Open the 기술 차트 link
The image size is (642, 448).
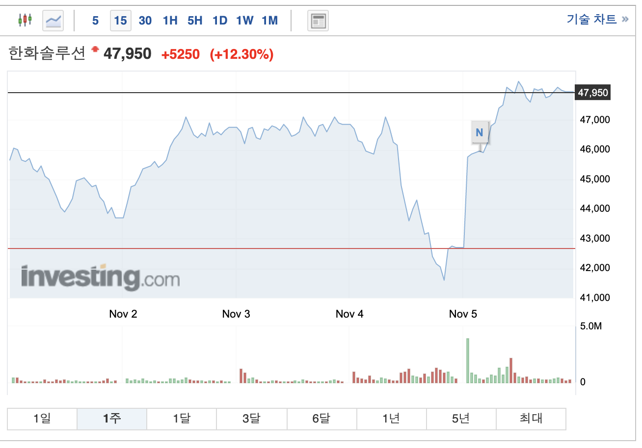(x=597, y=19)
